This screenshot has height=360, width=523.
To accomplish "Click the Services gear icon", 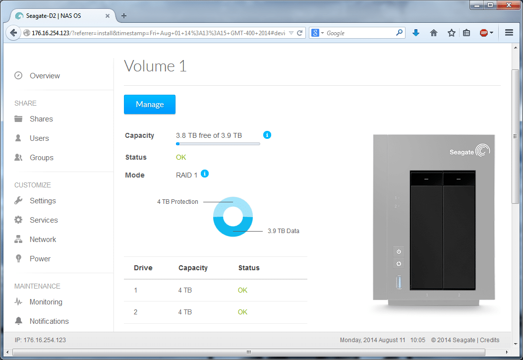I will [18, 220].
